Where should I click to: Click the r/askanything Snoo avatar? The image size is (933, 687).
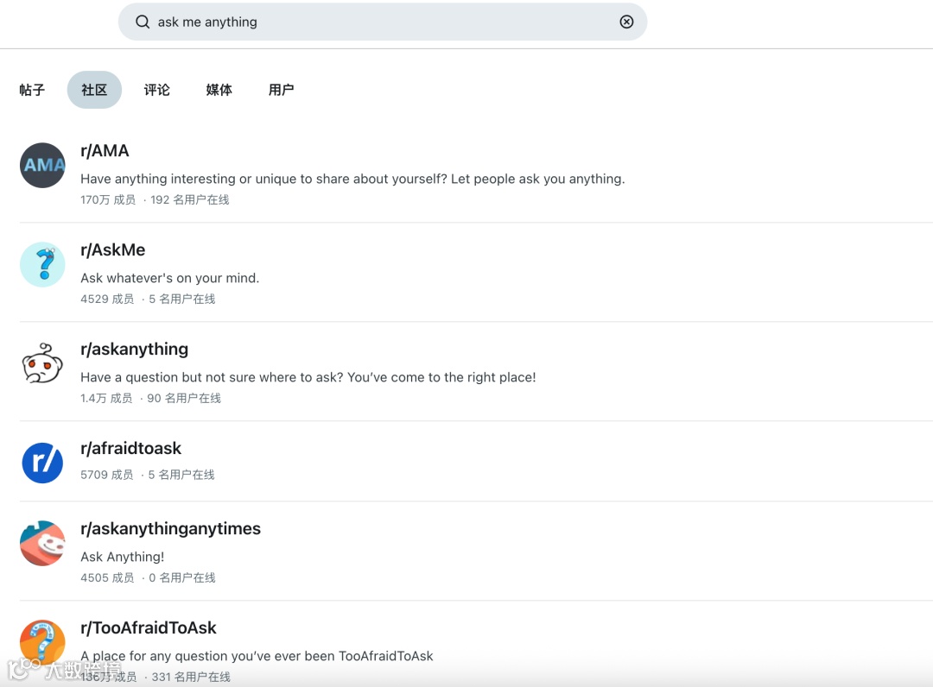tap(42, 363)
